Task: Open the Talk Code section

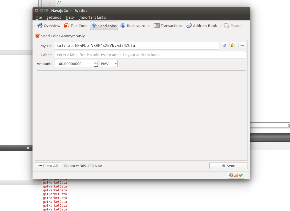Action: (76, 26)
